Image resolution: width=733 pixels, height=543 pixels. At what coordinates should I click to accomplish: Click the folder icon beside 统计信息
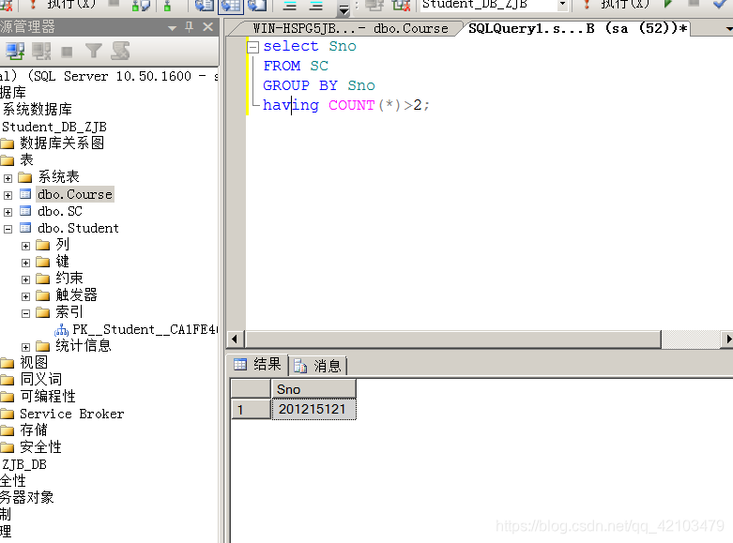43,346
